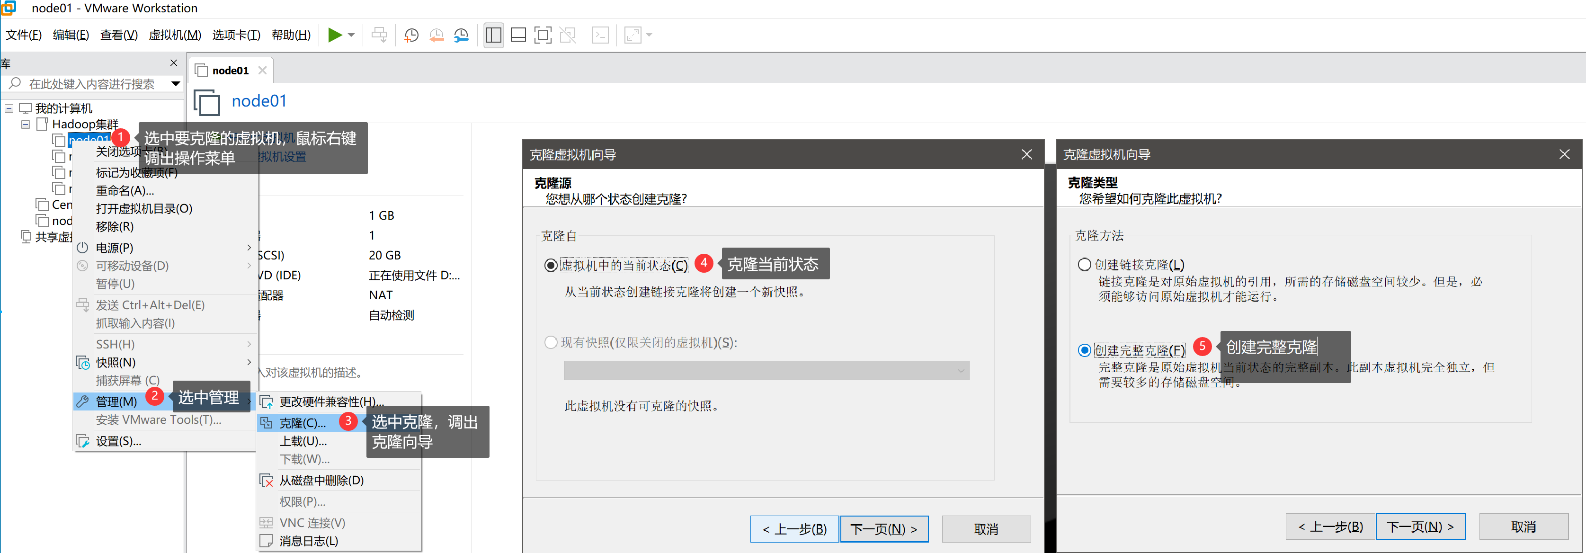Click the take snapshot clock icon
Screen dimensions: 1586x553
coord(411,35)
